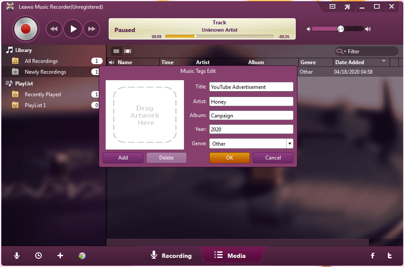Viewport: 404px width, 267px height.
Task: Edit the Title field in Music Tags
Action: [x=251, y=87]
